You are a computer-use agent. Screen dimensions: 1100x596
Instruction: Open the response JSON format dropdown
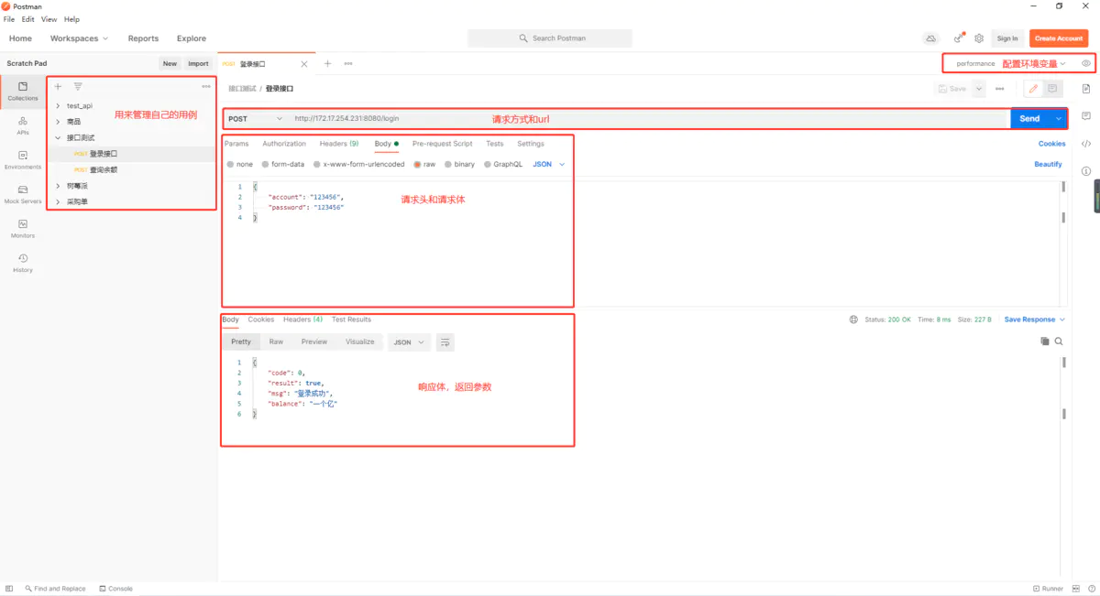point(409,342)
